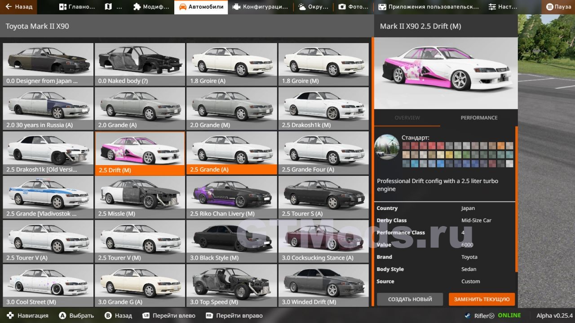Select 3.0 Winded Drift (M) config
Screen dimensions: 575x323
(323, 285)
